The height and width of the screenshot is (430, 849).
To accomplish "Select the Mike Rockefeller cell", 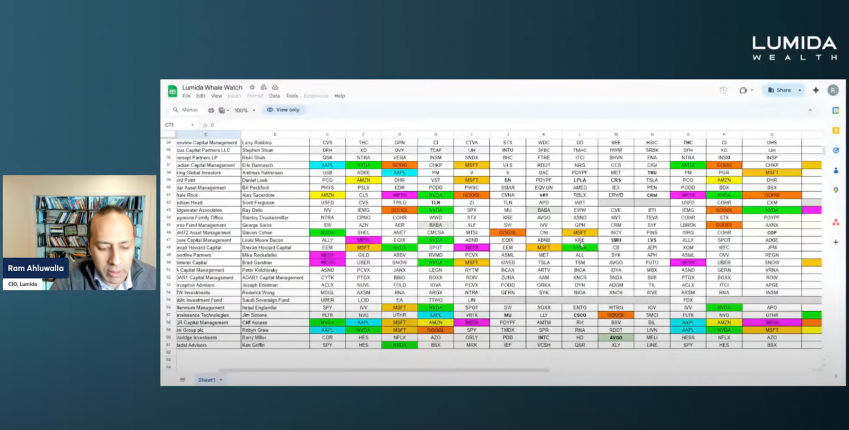I will click(x=275, y=255).
